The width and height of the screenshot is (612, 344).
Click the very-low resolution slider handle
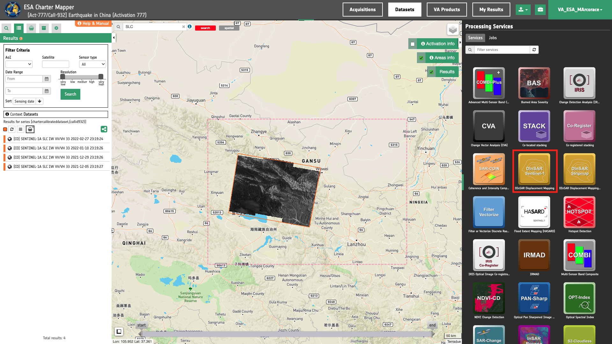(x=63, y=76)
